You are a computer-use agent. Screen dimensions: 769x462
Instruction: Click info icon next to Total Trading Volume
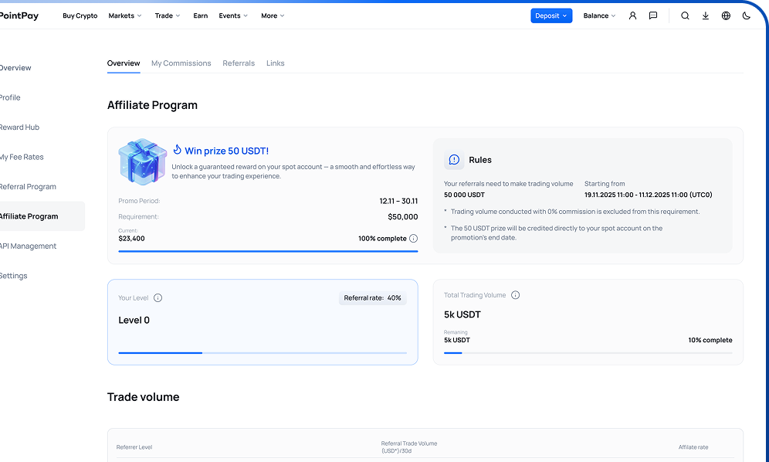click(516, 295)
